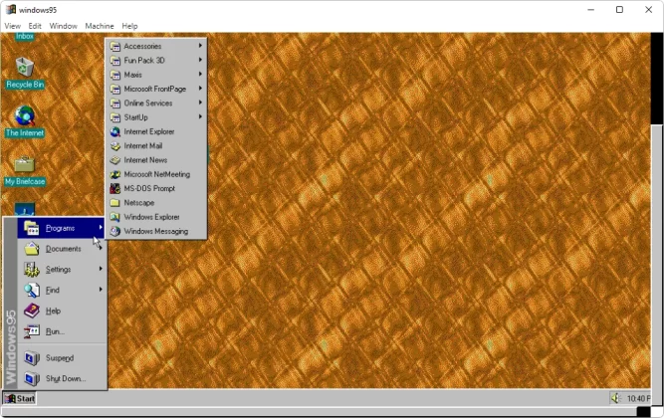Click the Help book icon
Image resolution: width=664 pixels, height=418 pixels.
[x=32, y=311]
